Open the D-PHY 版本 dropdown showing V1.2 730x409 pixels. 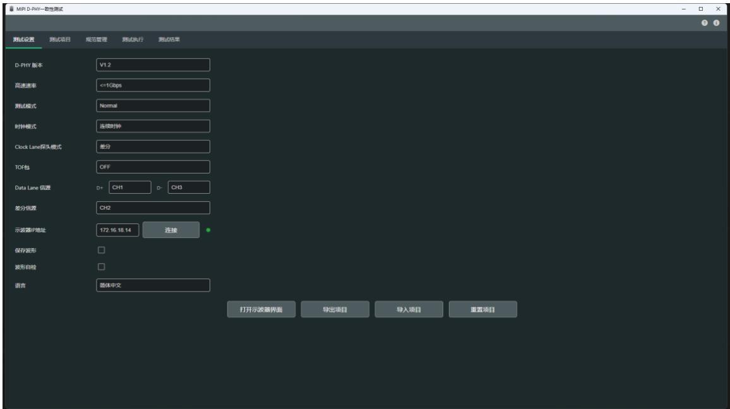[x=153, y=64]
